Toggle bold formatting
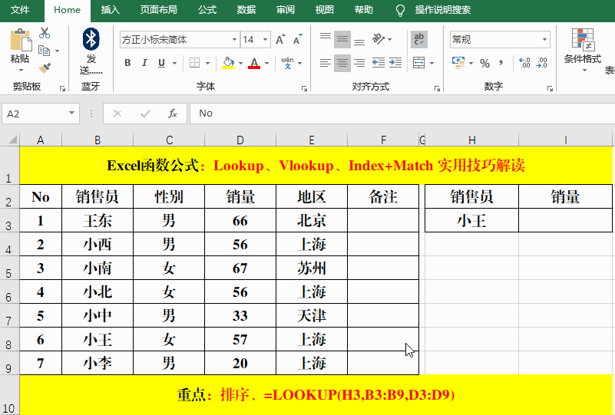Screen dimensions: 615x415 coord(127,63)
